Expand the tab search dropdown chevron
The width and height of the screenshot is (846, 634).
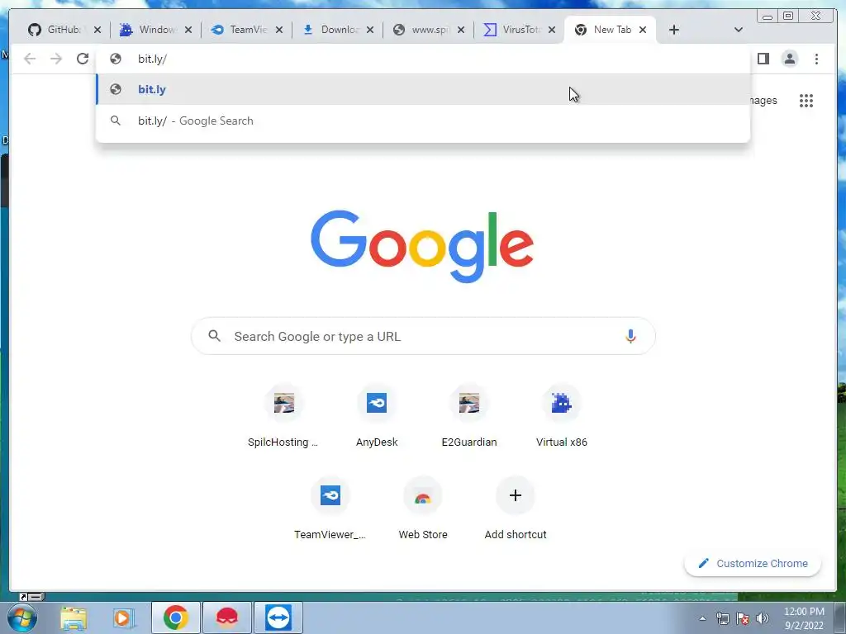(738, 30)
